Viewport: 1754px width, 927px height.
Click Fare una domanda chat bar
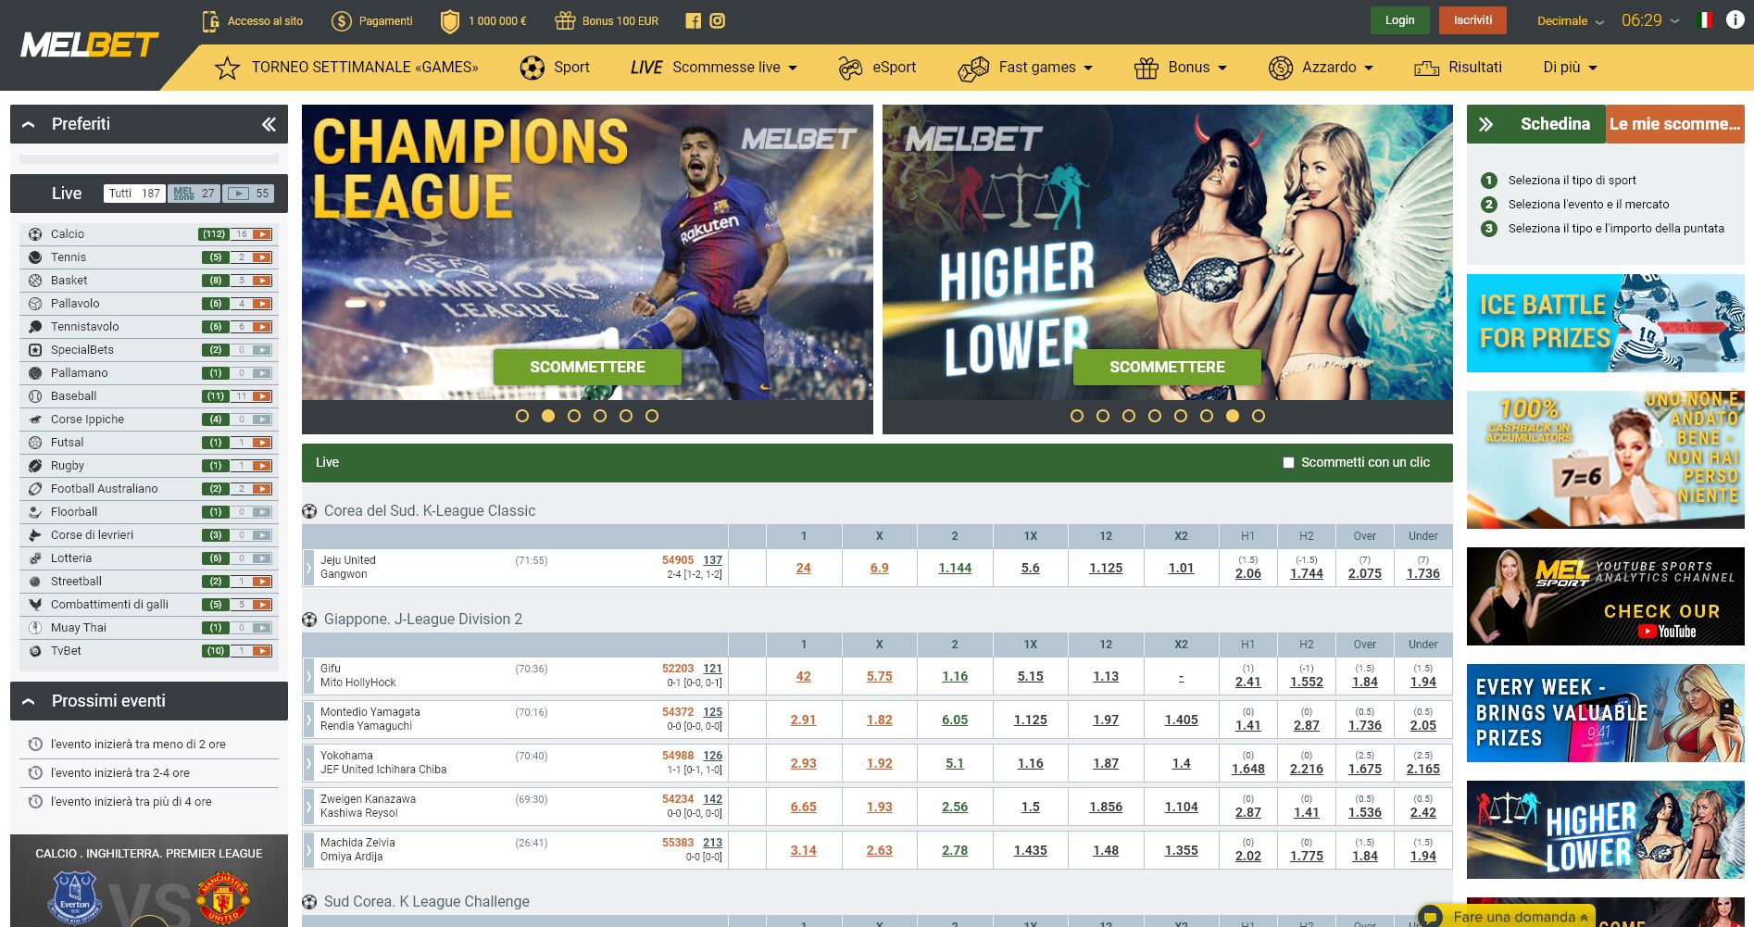1507,917
